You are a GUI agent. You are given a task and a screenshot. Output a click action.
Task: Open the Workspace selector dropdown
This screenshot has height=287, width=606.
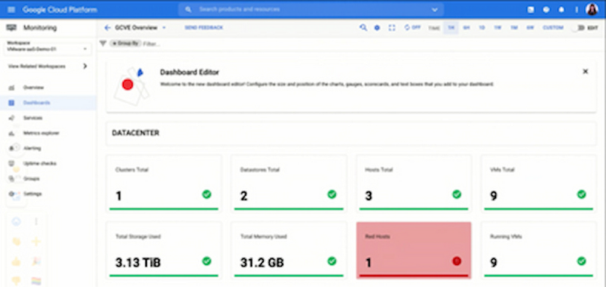[48, 49]
